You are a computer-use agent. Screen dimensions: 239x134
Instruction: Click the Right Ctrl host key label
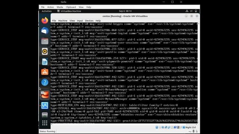coord(191,127)
